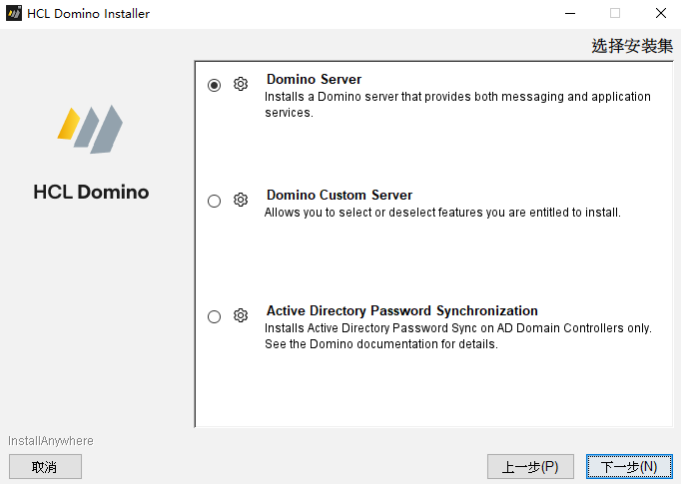
Task: Click the Domino Custom Server heading text
Action: point(340,195)
